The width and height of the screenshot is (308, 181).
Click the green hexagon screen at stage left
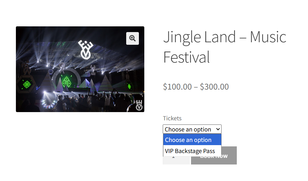(x=27, y=85)
